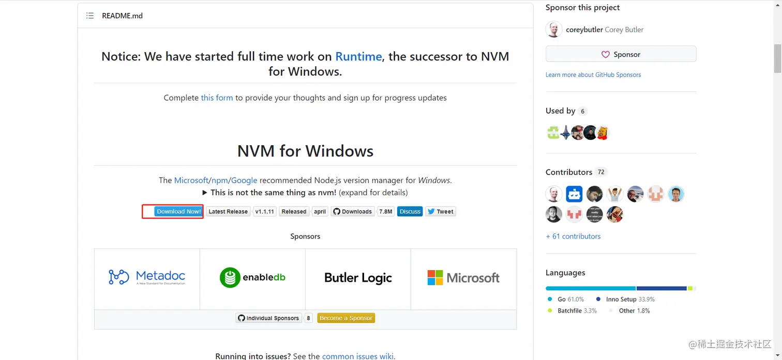Open the common issues wiki link
Viewport: 782px width, 360px height.
pyautogui.click(x=357, y=356)
